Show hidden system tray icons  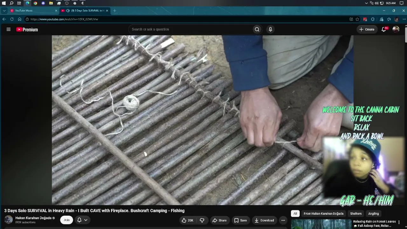(x=367, y=3)
